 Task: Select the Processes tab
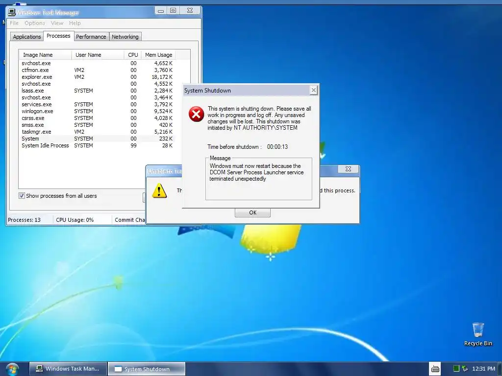click(58, 36)
